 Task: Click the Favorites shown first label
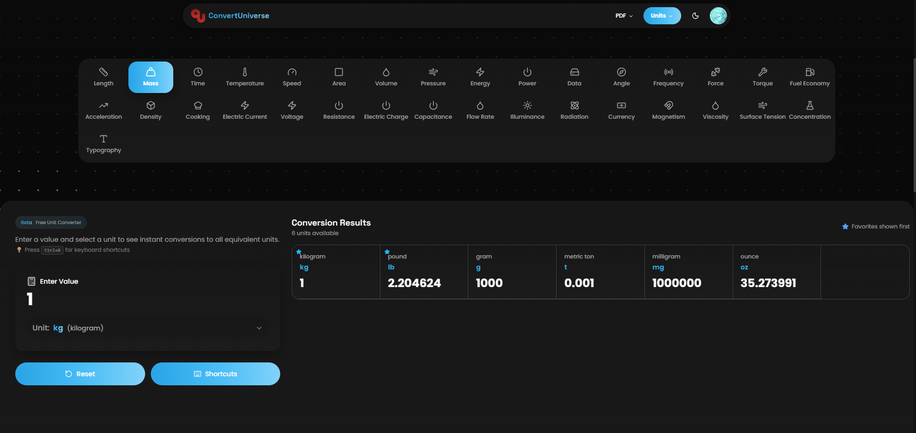880,227
